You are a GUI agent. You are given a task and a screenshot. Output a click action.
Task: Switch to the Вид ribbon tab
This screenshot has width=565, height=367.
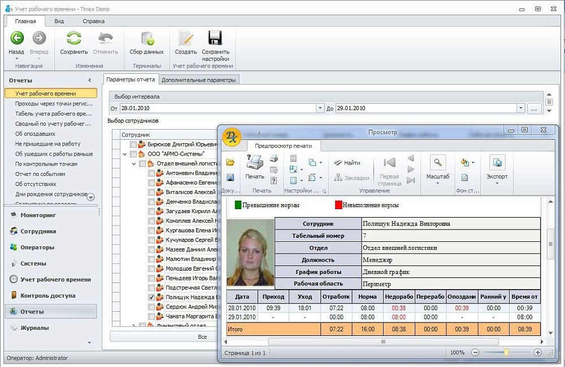pyautogui.click(x=59, y=21)
